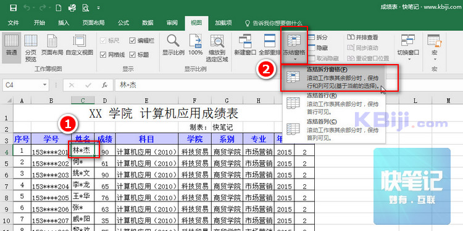Click the 学号 header cell
Viewport: 463px width, 231px height.
(51, 139)
